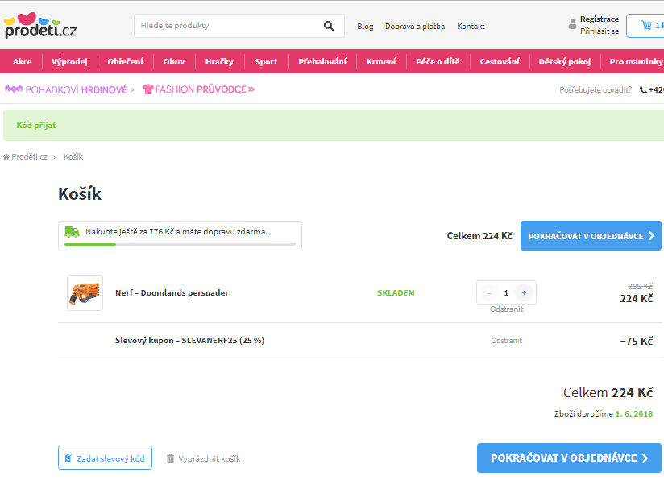Screen dimensions: 664x481
Task: Open the Výprodej menu category
Action: (69, 62)
